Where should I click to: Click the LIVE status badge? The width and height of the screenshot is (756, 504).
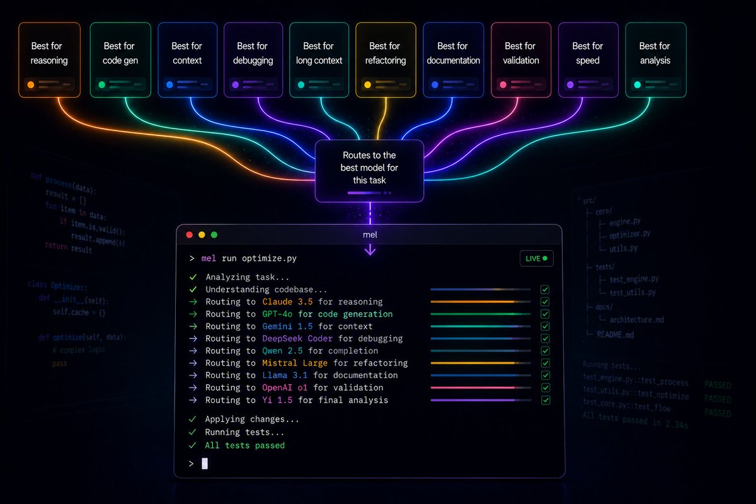click(x=535, y=258)
